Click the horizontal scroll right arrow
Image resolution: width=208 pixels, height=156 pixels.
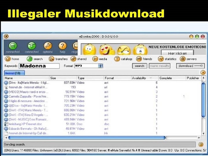coord(199,138)
